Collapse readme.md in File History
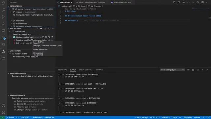Image resolution: width=211 pixels, height=119 pixels. [x=10, y=31]
